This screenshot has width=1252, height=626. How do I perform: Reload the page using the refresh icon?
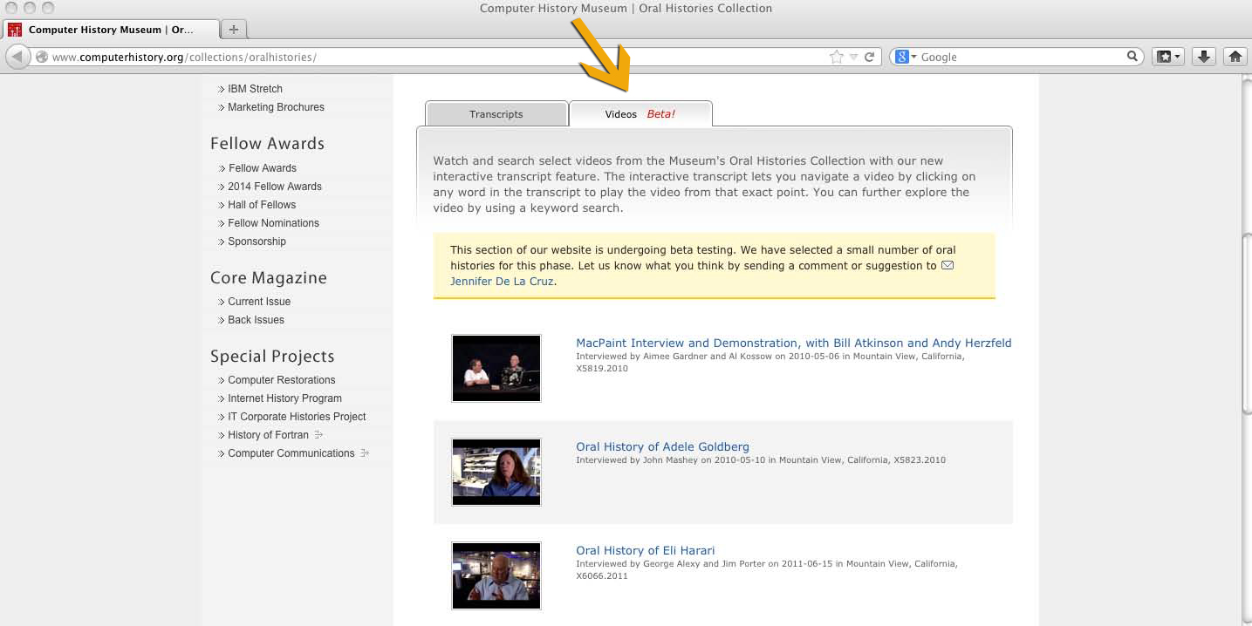tap(869, 57)
